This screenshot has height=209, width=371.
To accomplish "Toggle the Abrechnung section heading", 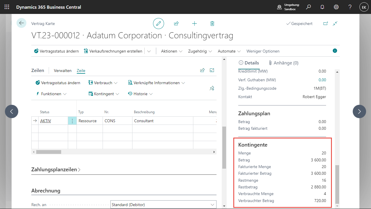I will pyautogui.click(x=46, y=191).
